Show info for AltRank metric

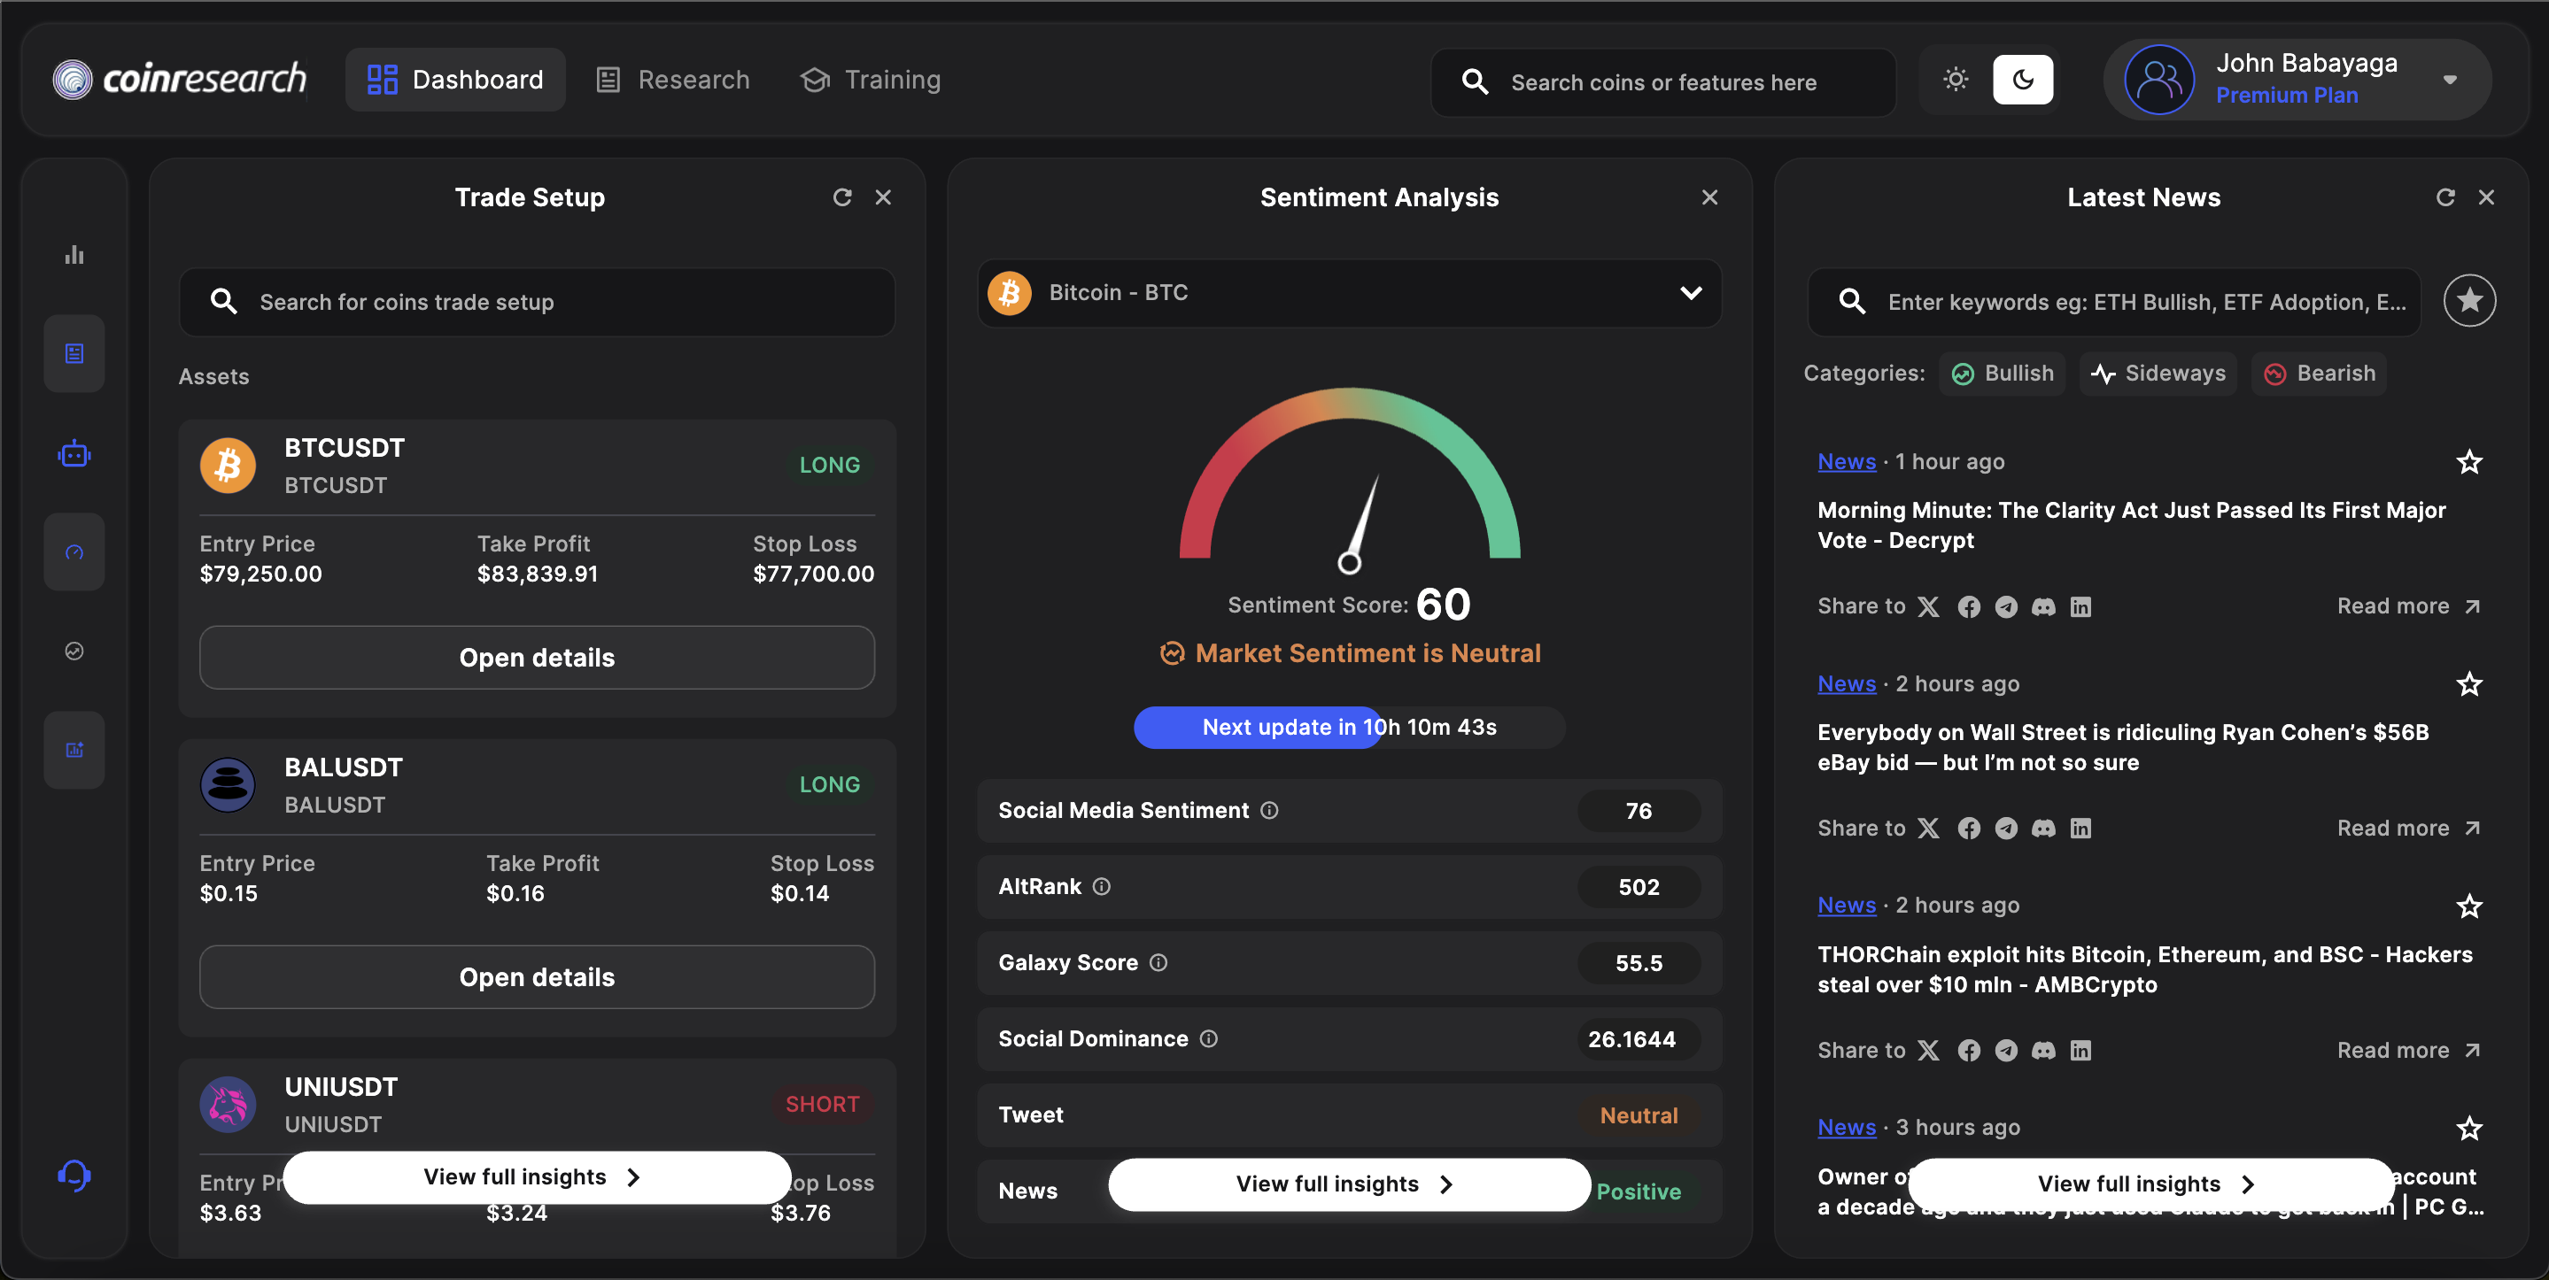pos(1101,887)
